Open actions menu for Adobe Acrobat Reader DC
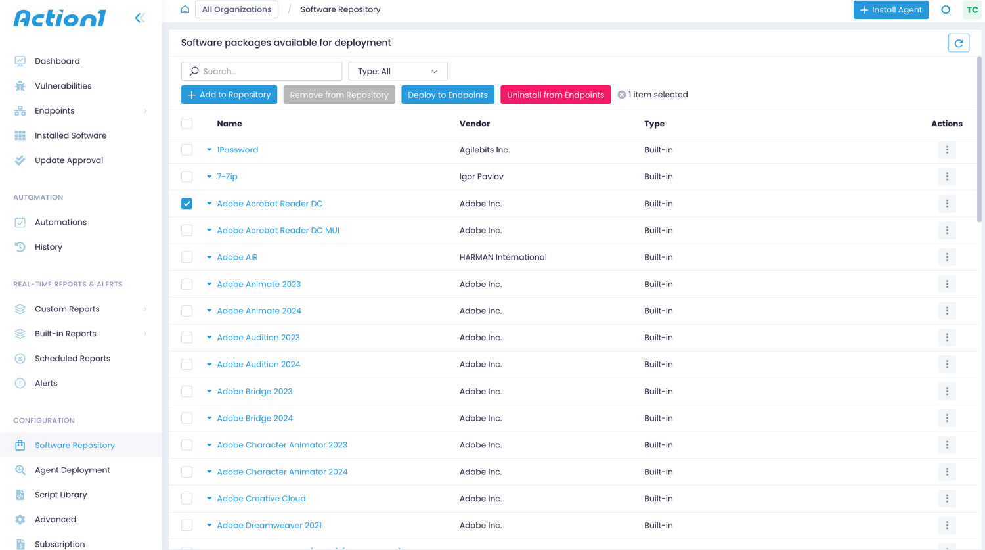This screenshot has height=550, width=985. 947,204
